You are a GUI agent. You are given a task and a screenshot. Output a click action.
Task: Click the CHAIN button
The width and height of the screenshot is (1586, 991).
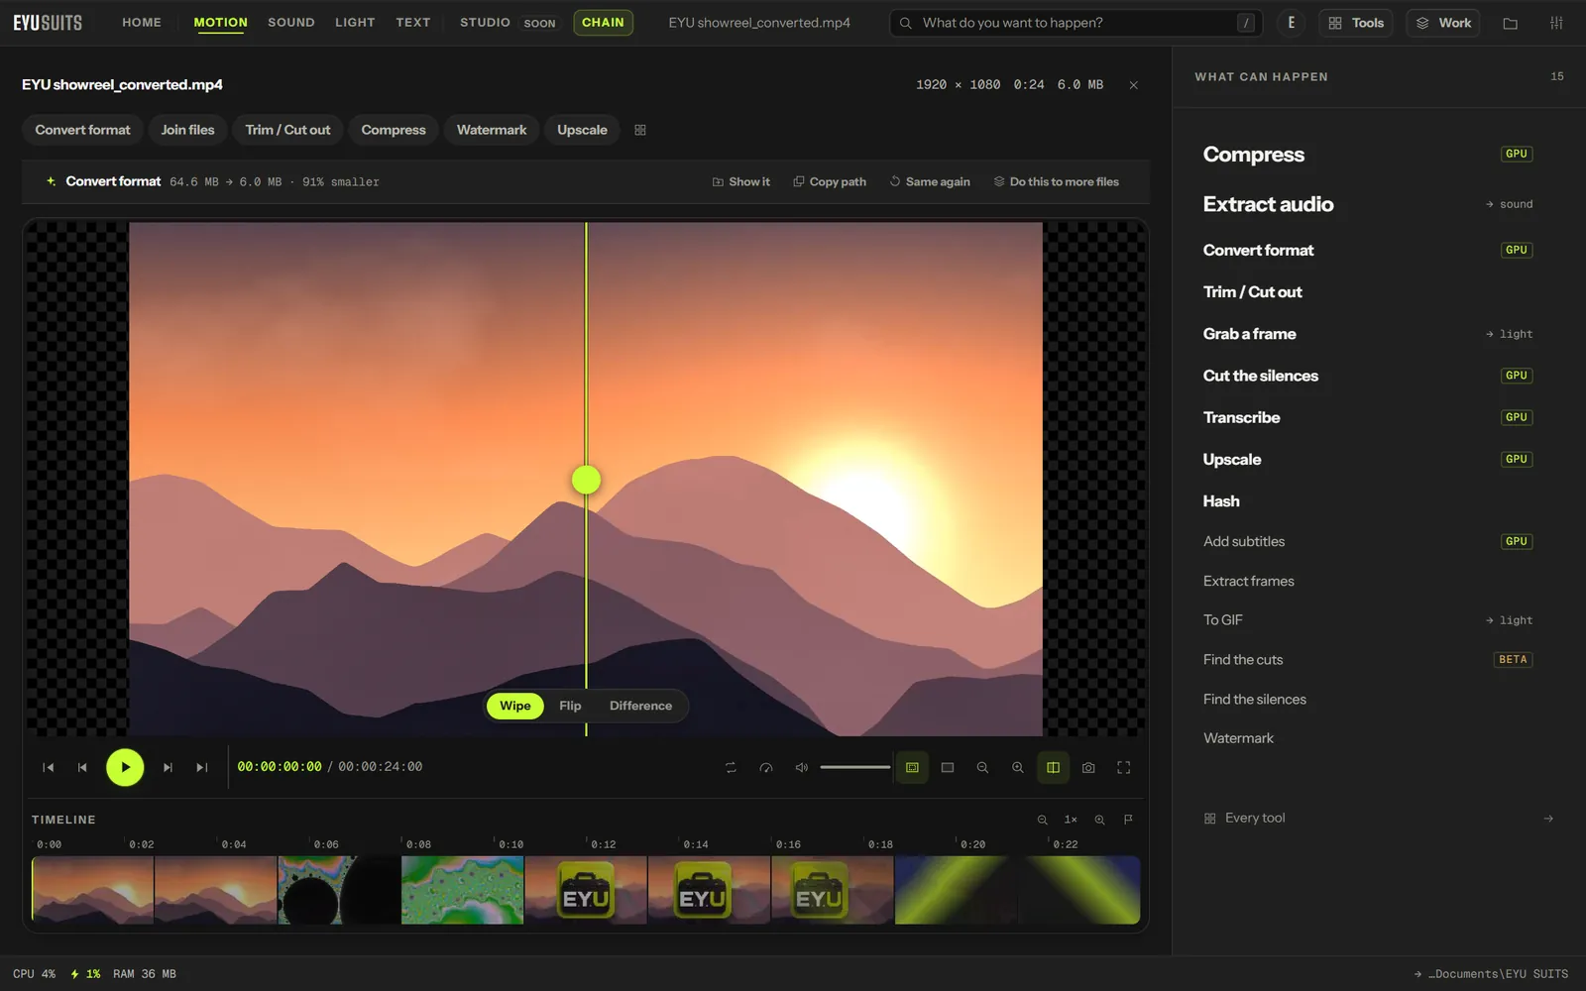(x=603, y=22)
